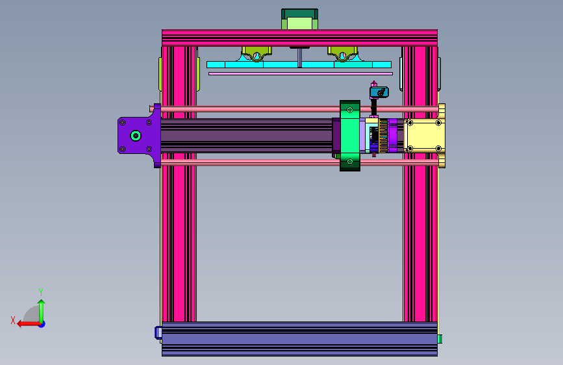
Task: Select the orange finned heatsink near the carriage
Action: click(x=383, y=136)
